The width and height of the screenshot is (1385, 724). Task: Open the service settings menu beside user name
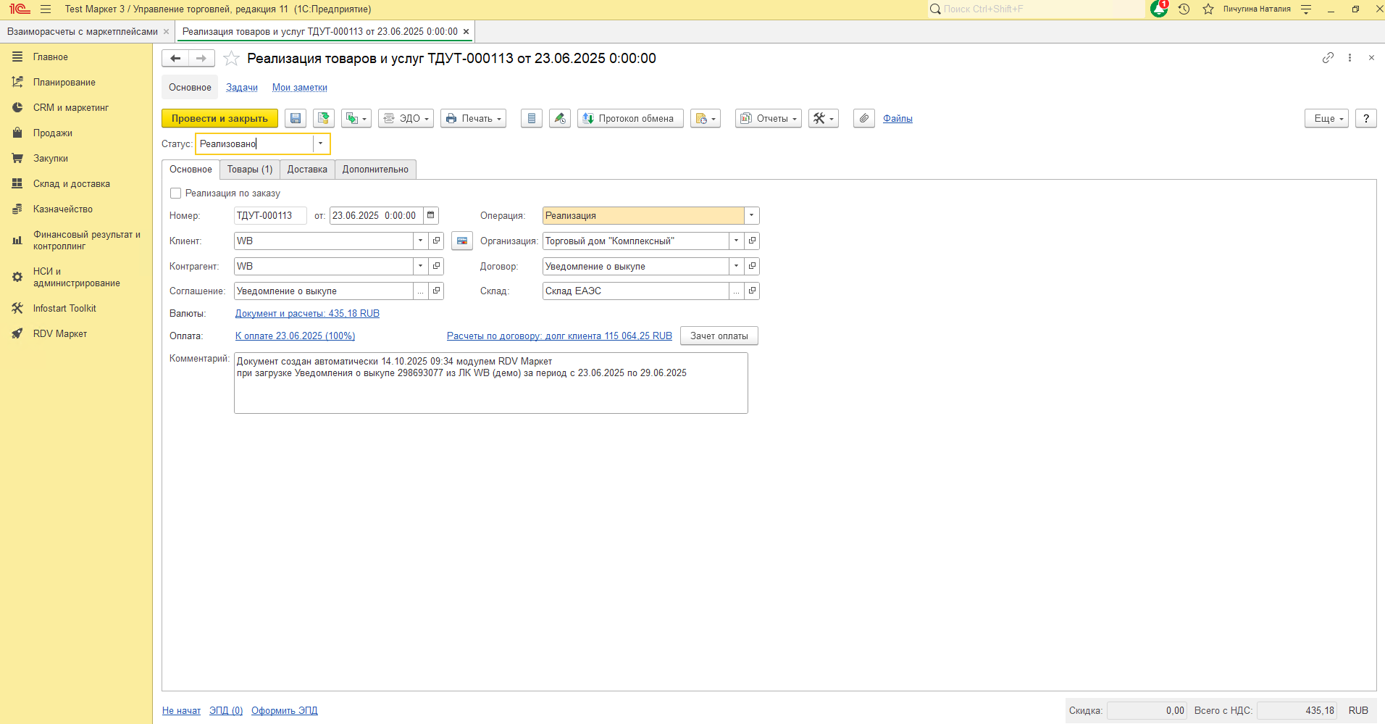point(1306,9)
